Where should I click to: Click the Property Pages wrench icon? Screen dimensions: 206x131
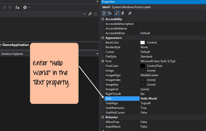coord(130,13)
